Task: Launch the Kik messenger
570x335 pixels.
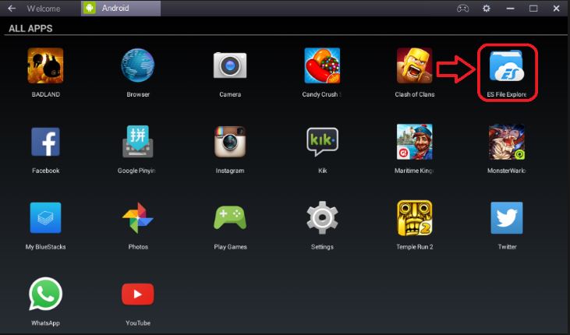Action: pos(322,141)
